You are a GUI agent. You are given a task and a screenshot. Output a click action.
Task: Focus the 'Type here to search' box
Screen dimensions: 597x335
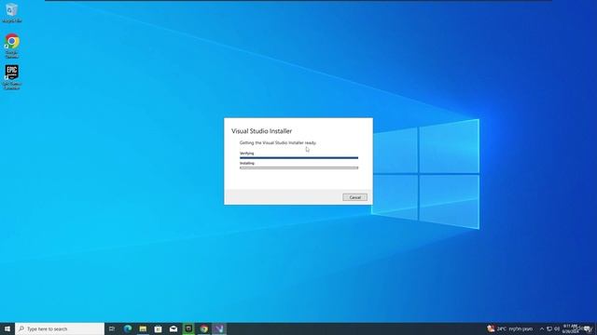coord(60,328)
